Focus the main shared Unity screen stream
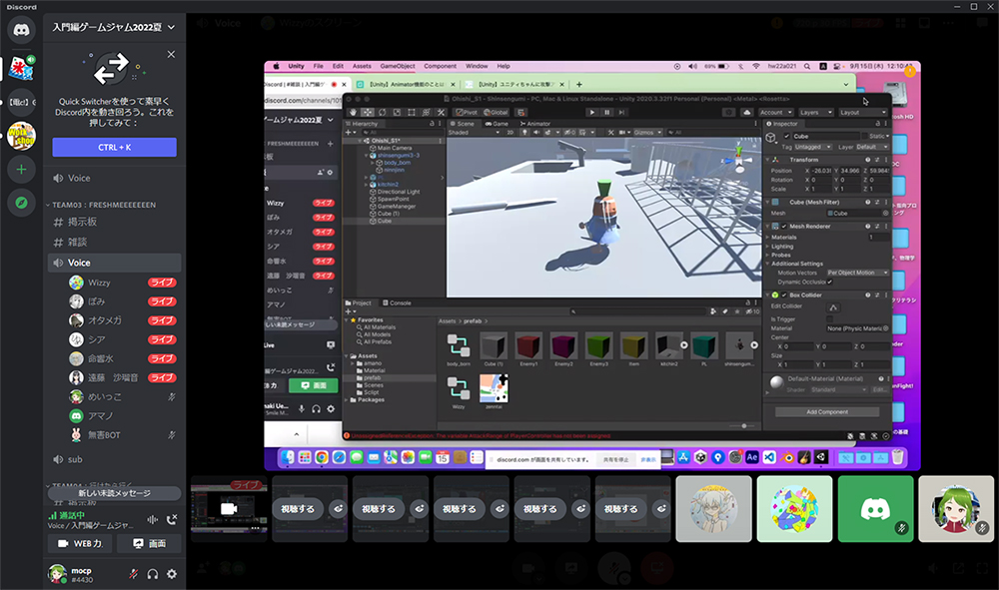 (x=592, y=266)
